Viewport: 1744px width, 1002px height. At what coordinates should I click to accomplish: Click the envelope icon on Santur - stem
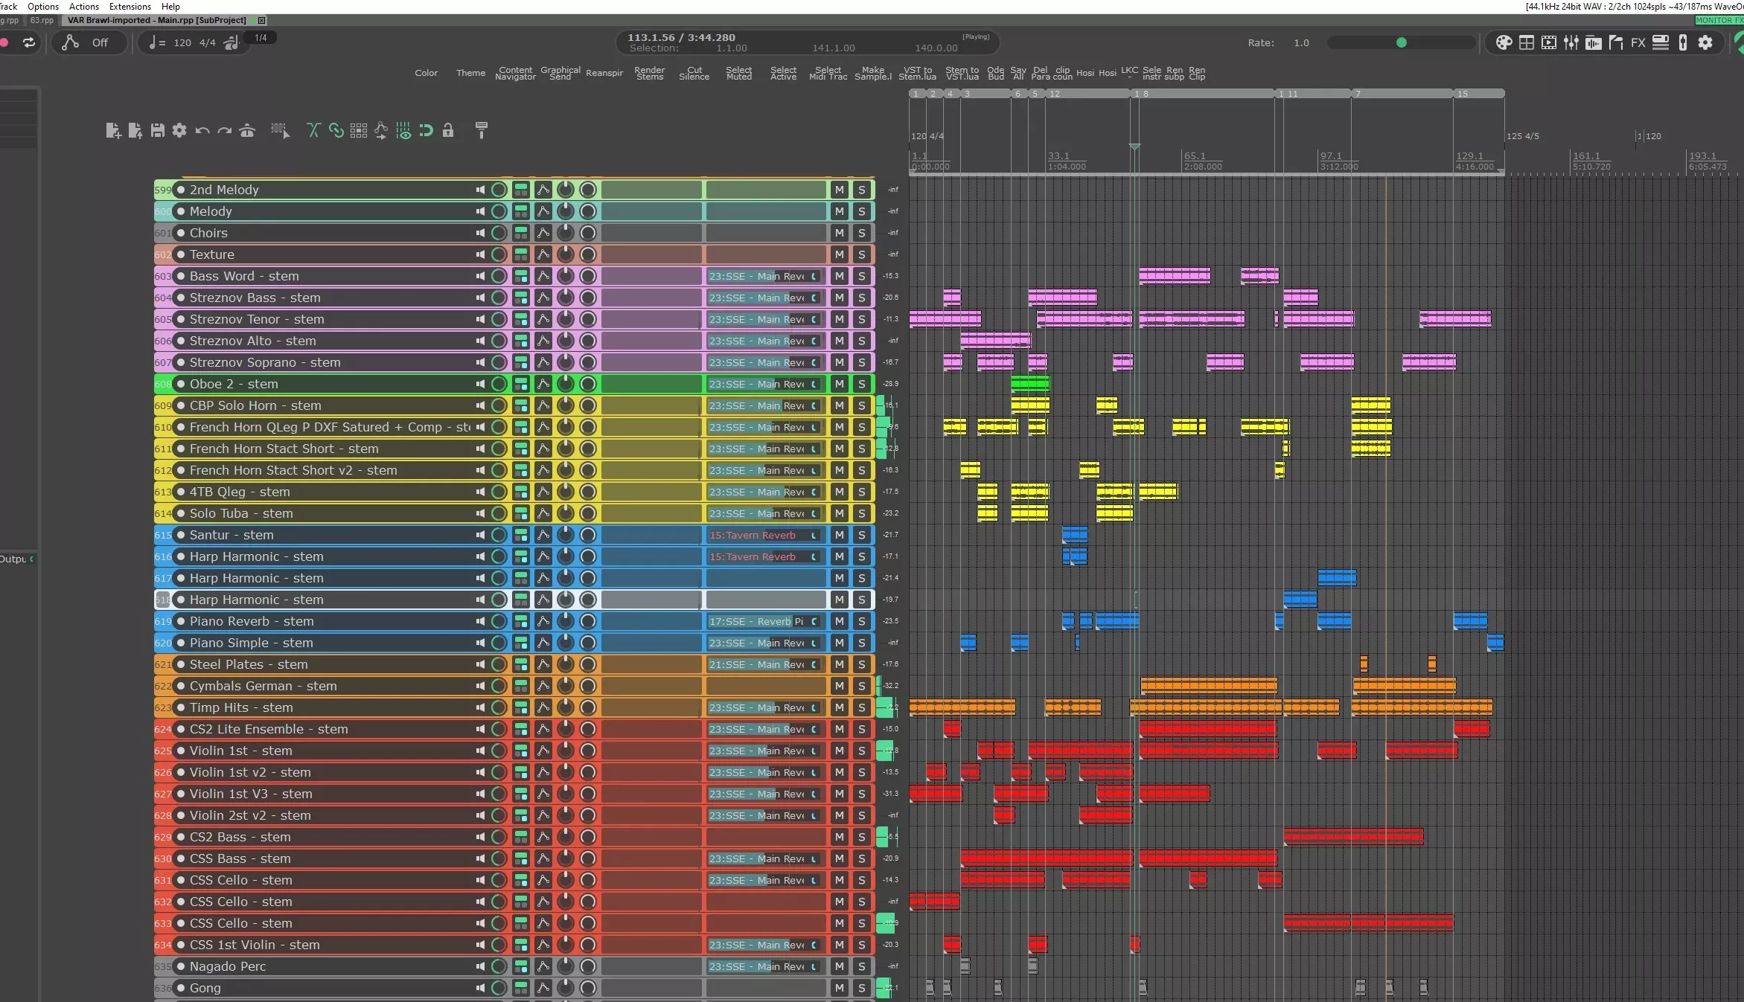click(x=543, y=535)
